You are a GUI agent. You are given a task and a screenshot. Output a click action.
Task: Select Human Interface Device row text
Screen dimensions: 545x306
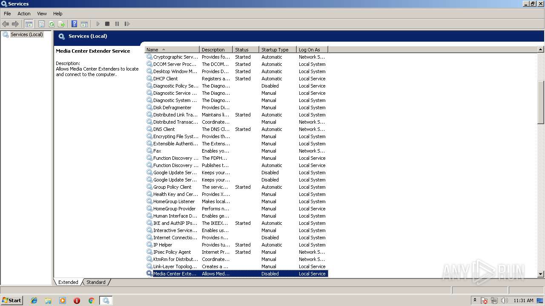(x=175, y=216)
